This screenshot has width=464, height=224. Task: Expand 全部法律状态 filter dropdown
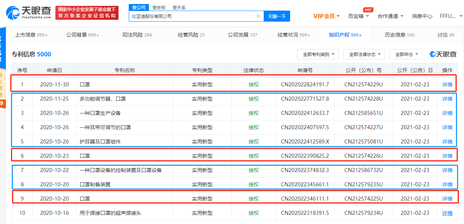pos(364,54)
